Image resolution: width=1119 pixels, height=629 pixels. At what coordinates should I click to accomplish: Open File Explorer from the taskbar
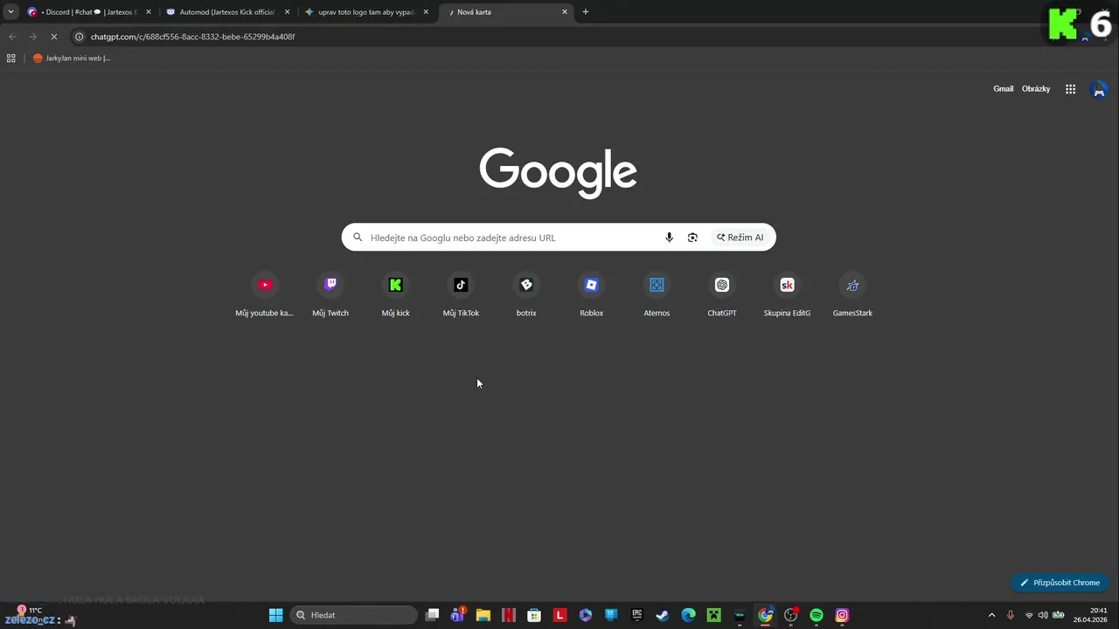[483, 615]
